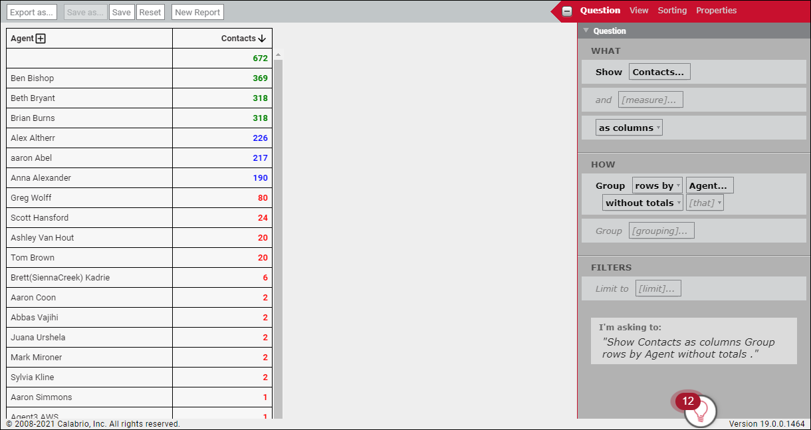Click the Contacts... measure button
Screen dimensions: 811x430
point(659,72)
